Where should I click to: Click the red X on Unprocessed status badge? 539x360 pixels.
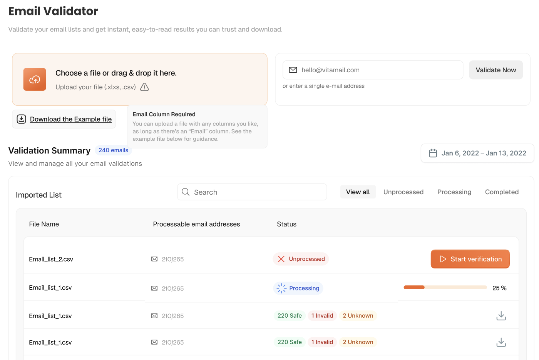[281, 259]
